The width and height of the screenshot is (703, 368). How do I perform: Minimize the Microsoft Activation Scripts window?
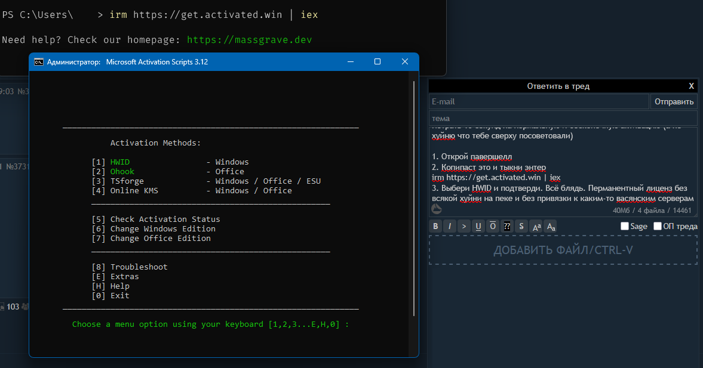pos(351,62)
